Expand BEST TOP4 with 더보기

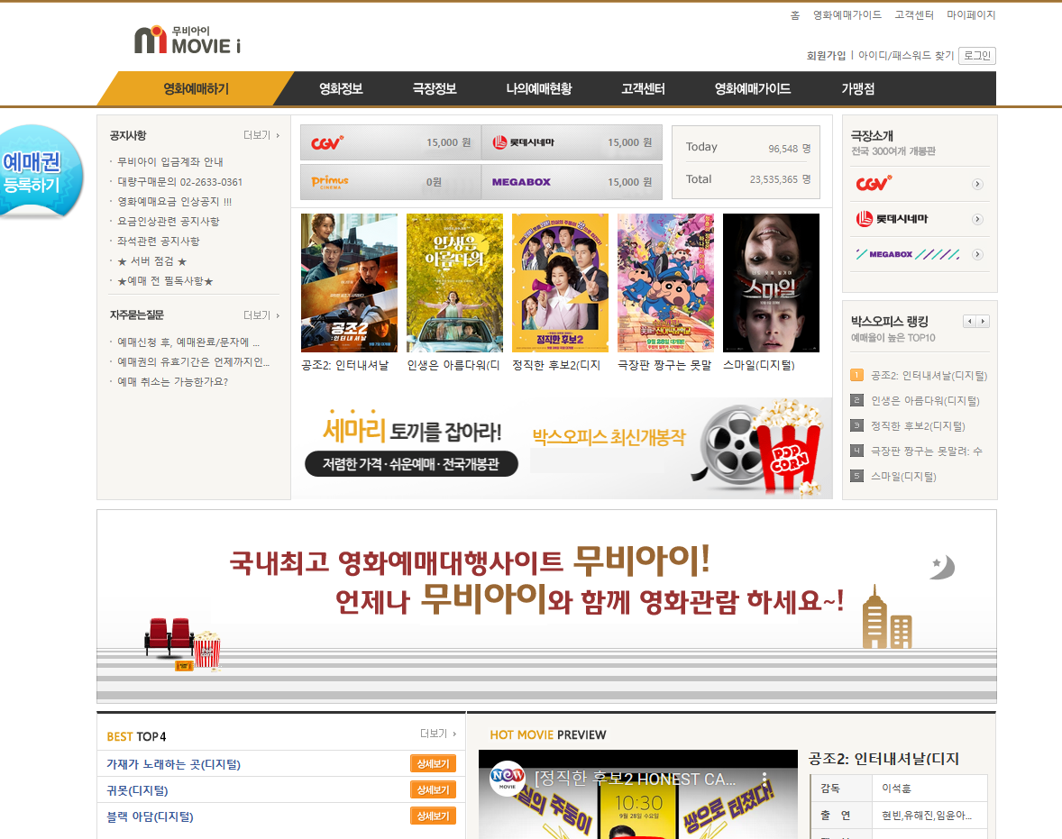[438, 734]
